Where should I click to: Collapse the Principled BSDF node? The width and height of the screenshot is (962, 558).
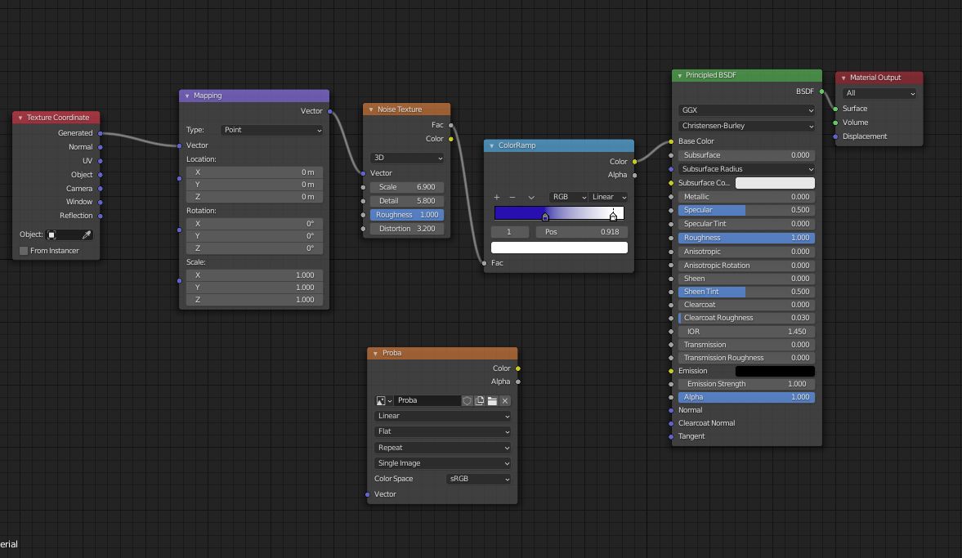click(680, 75)
